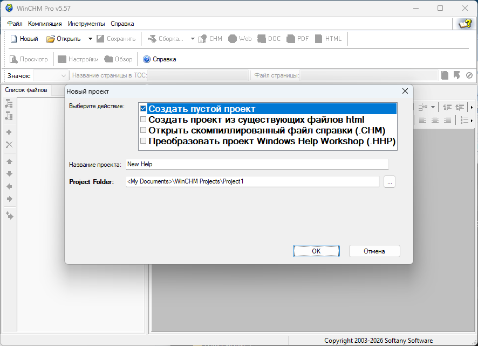Open the Файл menu
The width and height of the screenshot is (478, 346).
pyautogui.click(x=15, y=24)
